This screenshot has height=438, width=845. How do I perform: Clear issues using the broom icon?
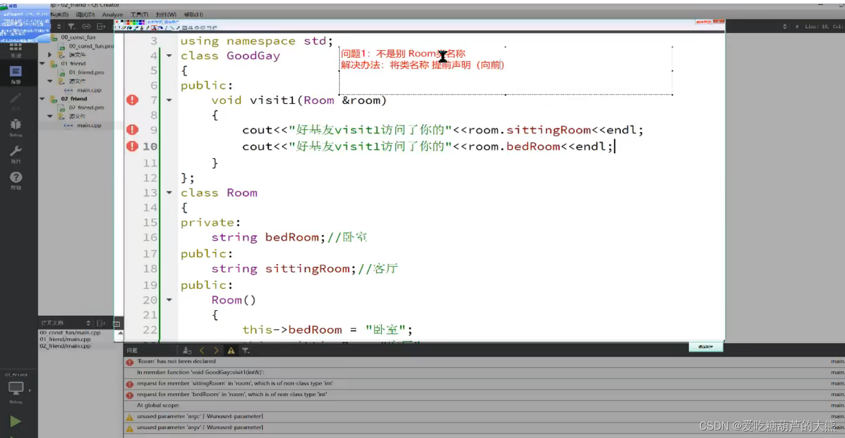click(186, 350)
